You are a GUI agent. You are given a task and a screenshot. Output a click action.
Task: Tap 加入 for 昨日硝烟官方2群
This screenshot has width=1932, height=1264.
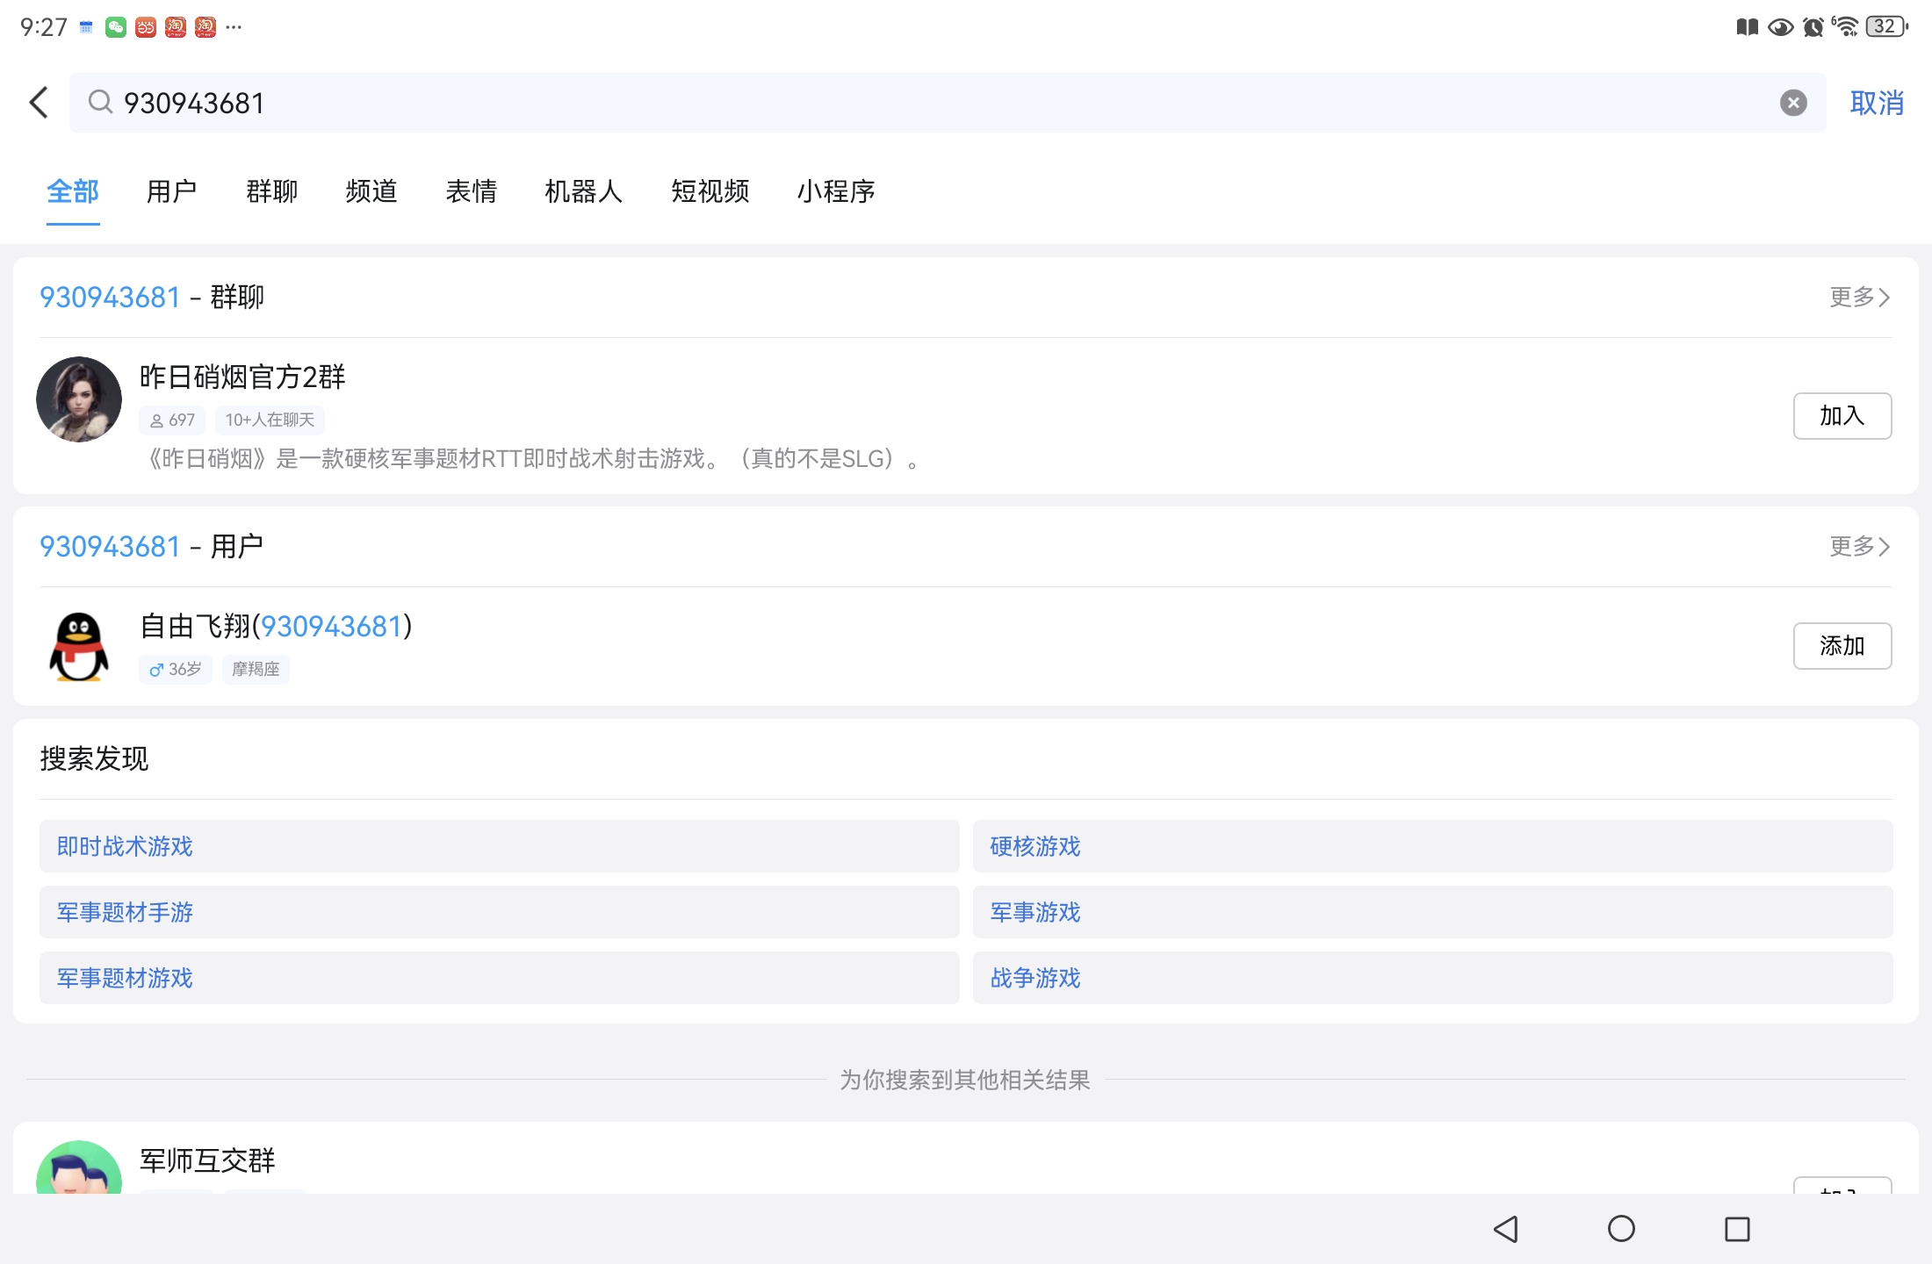[x=1842, y=416]
